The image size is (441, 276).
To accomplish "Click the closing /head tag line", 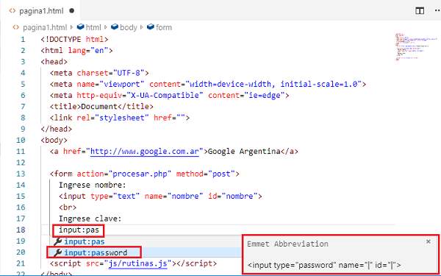I will tap(57, 129).
